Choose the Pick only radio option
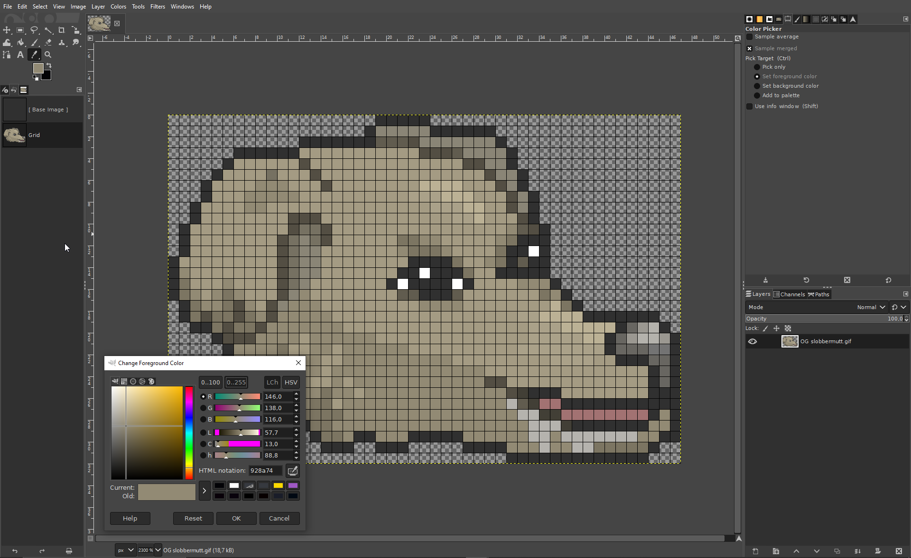The width and height of the screenshot is (911, 558). pos(757,67)
